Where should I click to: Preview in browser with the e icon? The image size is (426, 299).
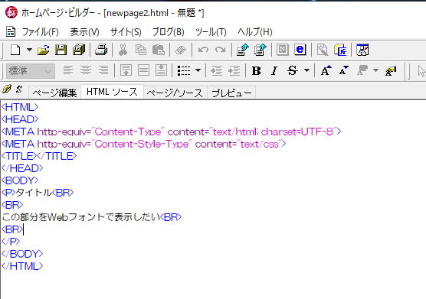[300, 50]
